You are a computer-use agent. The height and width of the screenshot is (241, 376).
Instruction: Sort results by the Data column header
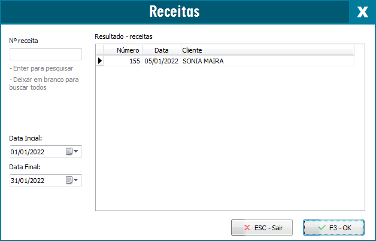tap(162, 50)
